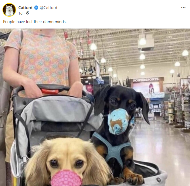Click the cream dog's eyes in the photo
This screenshot has width=190, height=186.
pos(67,163)
